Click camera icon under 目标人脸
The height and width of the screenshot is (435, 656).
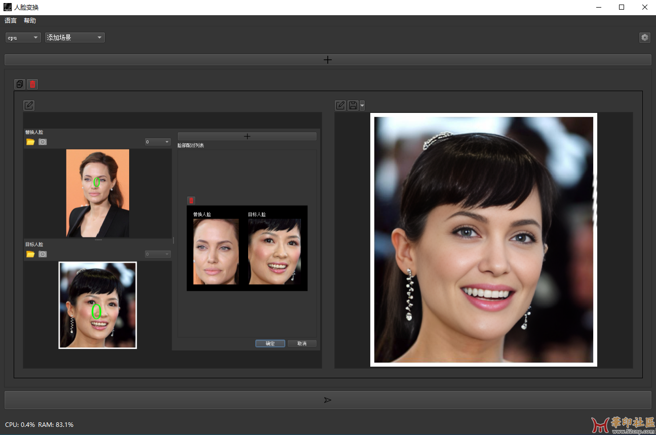coord(43,254)
